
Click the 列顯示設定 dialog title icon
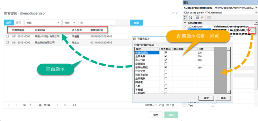pos(135,39)
